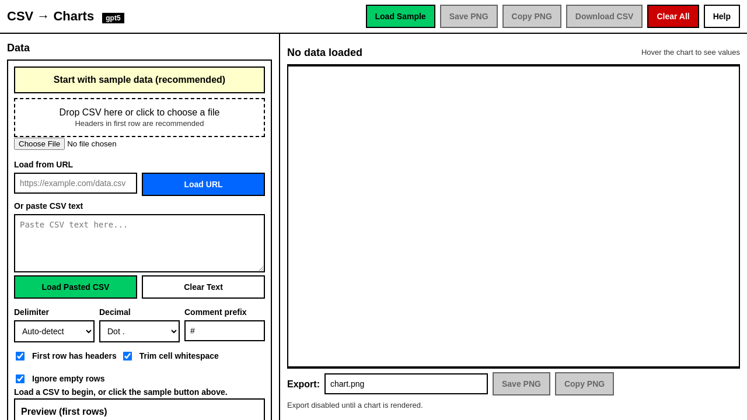The width and height of the screenshot is (747, 420).
Task: Click Save PNG beside the Export field
Action: 521,384
